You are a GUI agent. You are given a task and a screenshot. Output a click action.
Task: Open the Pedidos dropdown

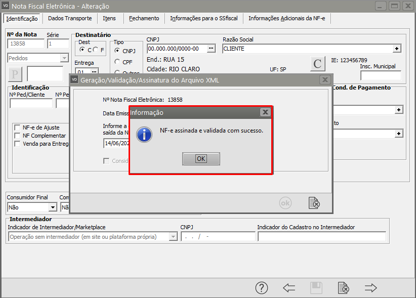(x=64, y=58)
